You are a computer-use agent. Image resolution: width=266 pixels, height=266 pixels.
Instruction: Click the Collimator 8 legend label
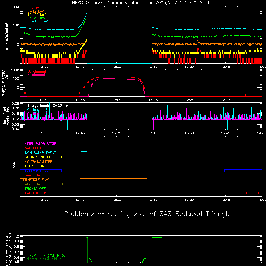(37, 110)
